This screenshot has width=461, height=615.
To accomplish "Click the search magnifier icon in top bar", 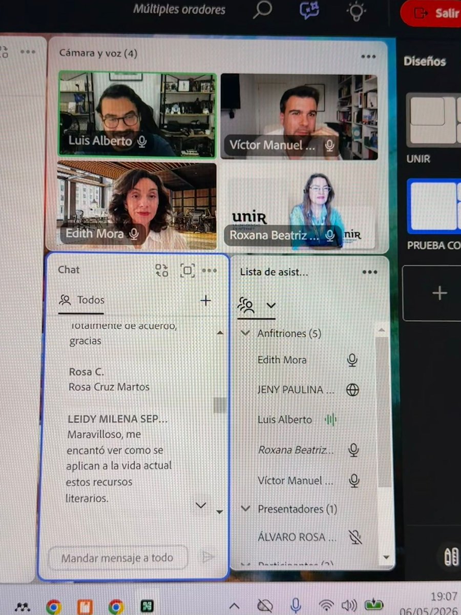I will (x=262, y=10).
